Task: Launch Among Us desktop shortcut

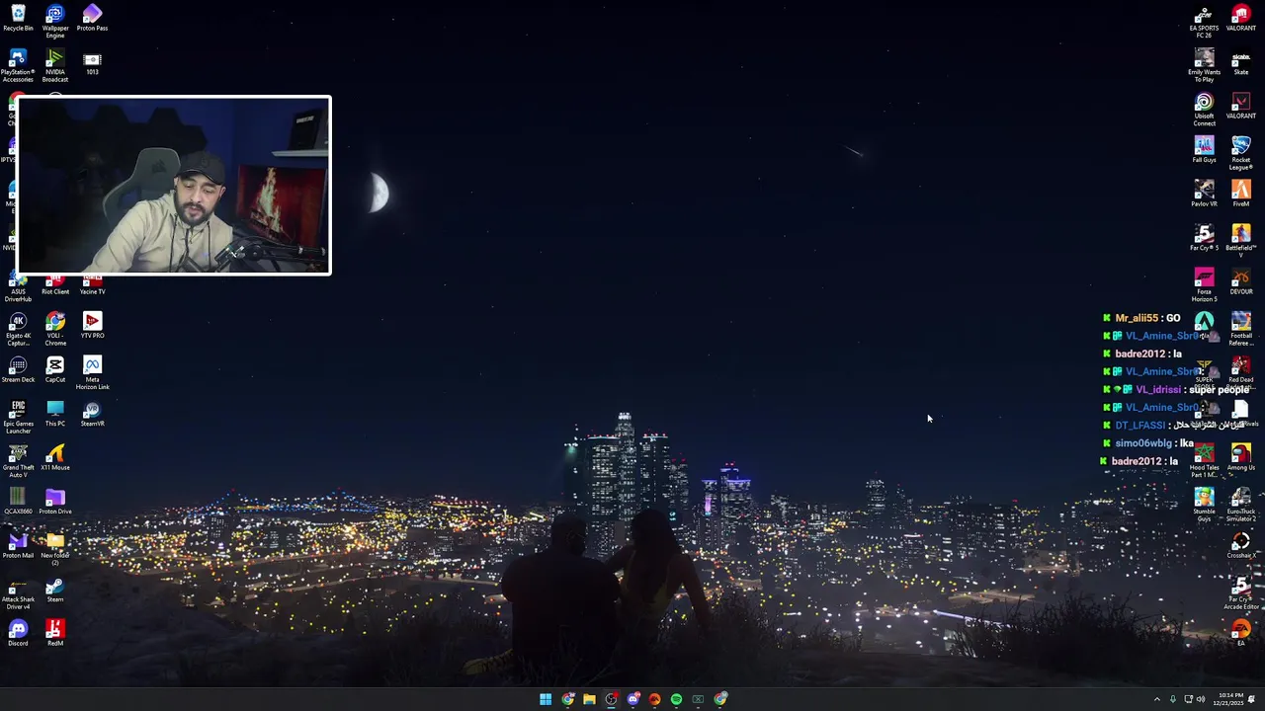Action: click(1241, 457)
